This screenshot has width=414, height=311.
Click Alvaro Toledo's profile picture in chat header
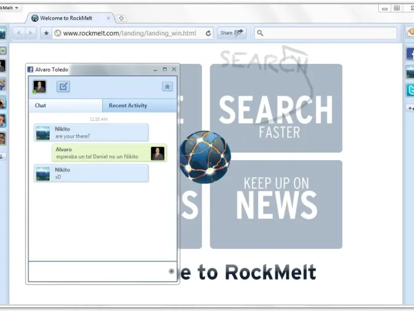coord(40,87)
